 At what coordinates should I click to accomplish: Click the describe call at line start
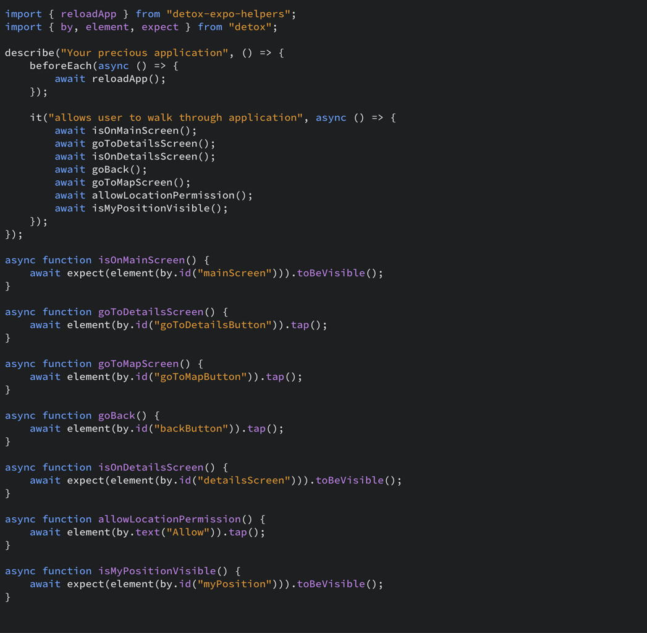[30, 53]
